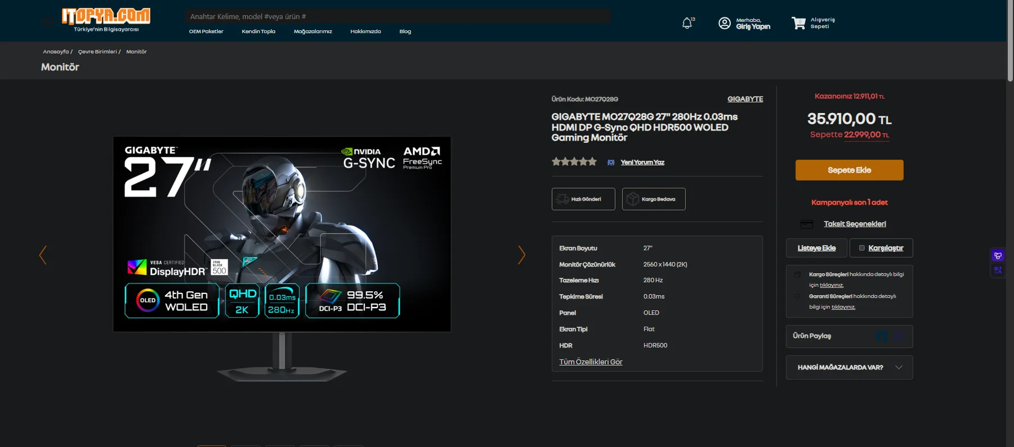Tick the Karşılaştır checkbox

(x=861, y=248)
